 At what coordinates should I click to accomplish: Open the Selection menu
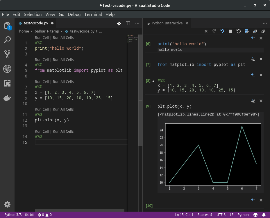point(33,15)
